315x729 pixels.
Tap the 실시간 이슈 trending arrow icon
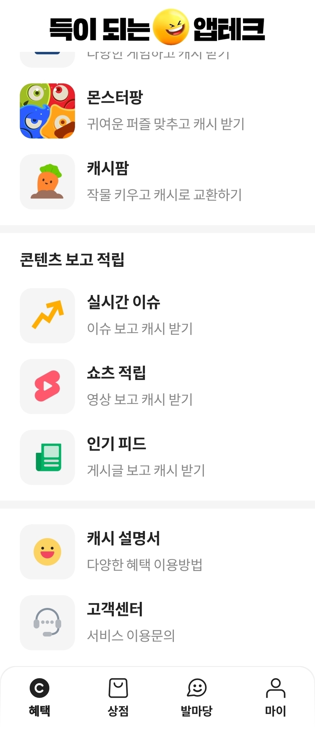[47, 315]
